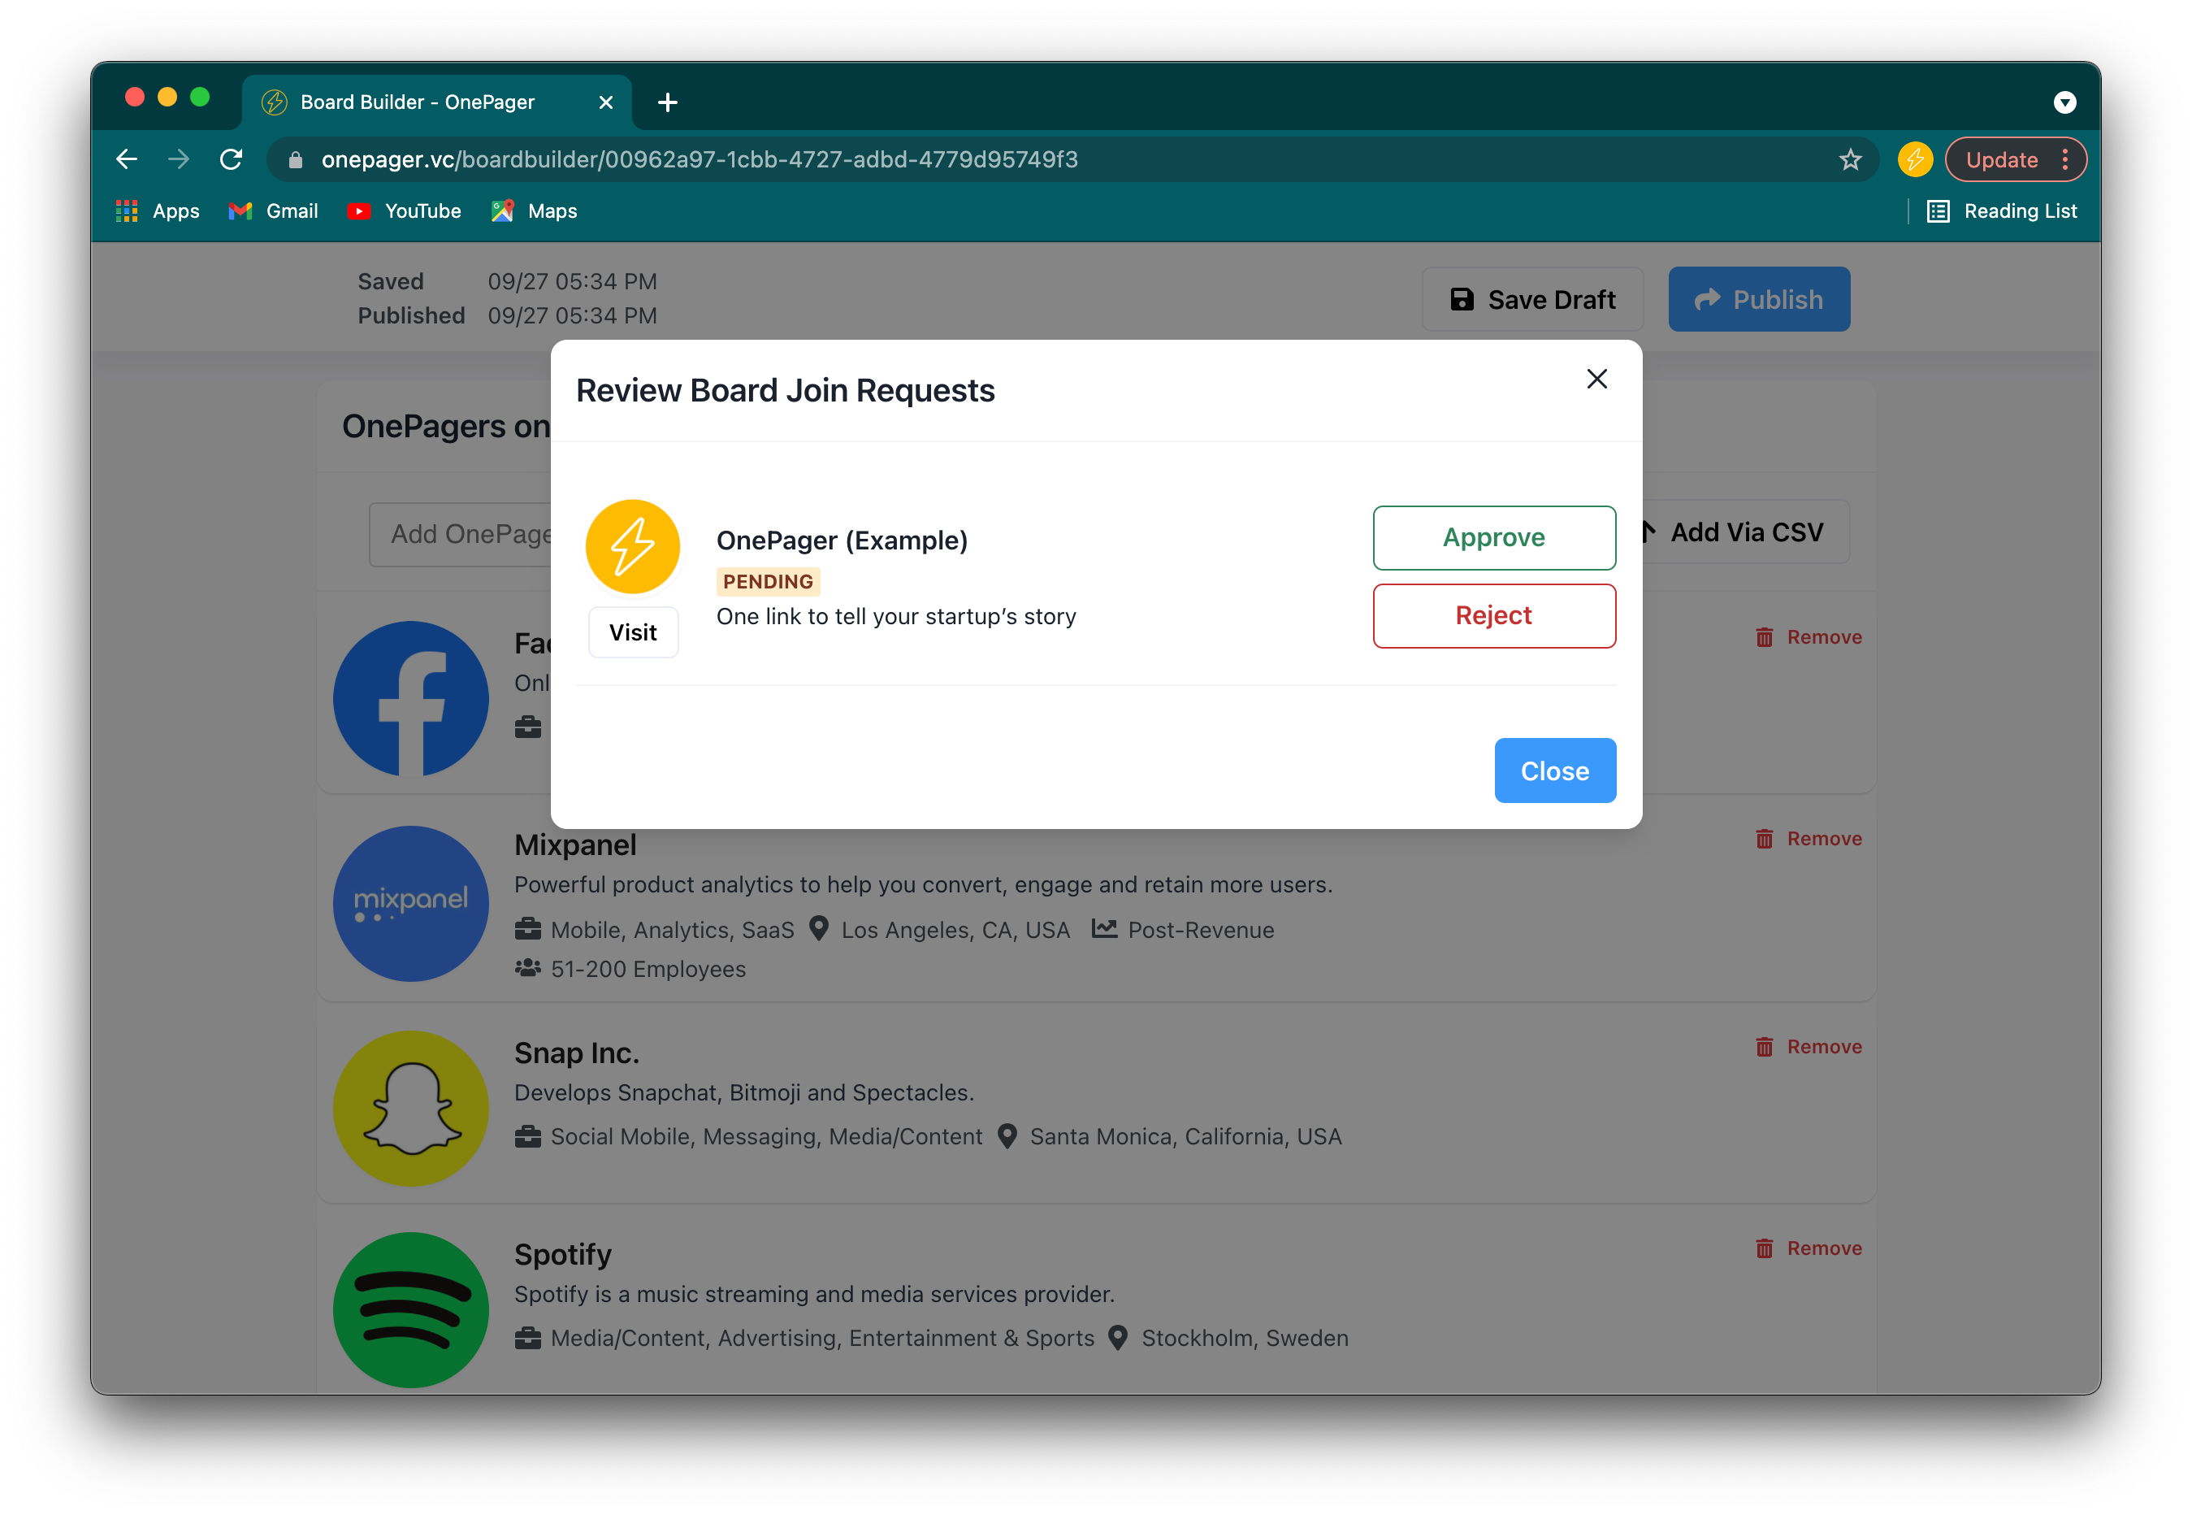Viewport: 2192px width, 1515px height.
Task: Open the Maps bookmark
Action: point(535,211)
